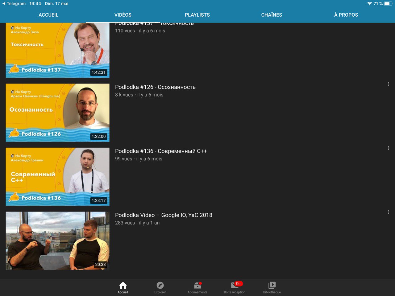Viewport: 395px width, 296px height.
Task: Play Podlodka #137 Токсичность thumbnail
Action: tap(58, 50)
